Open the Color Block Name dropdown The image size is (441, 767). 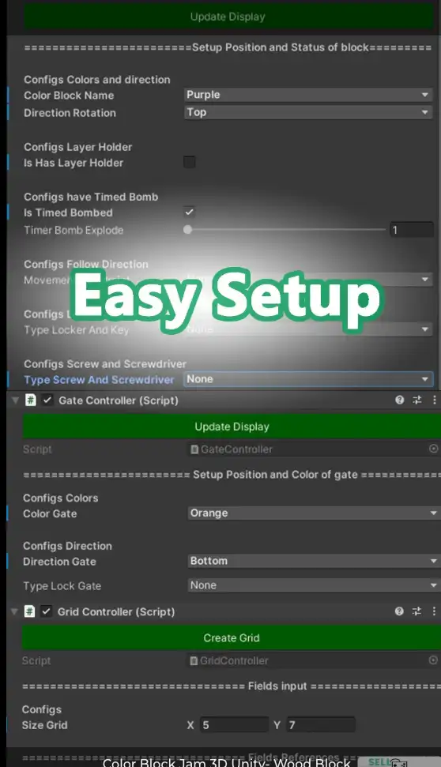[x=308, y=95]
